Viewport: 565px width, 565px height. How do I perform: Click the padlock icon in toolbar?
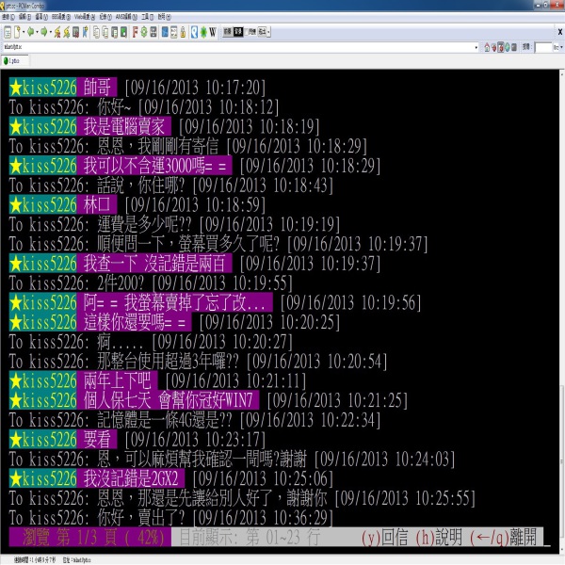click(x=183, y=32)
